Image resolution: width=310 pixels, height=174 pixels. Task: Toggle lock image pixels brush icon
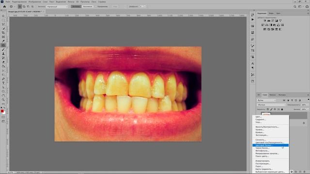tap(271, 109)
